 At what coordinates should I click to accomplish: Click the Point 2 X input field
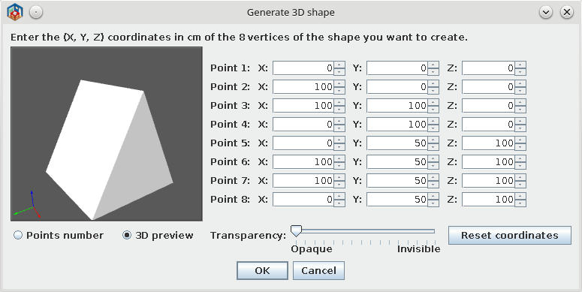click(303, 87)
